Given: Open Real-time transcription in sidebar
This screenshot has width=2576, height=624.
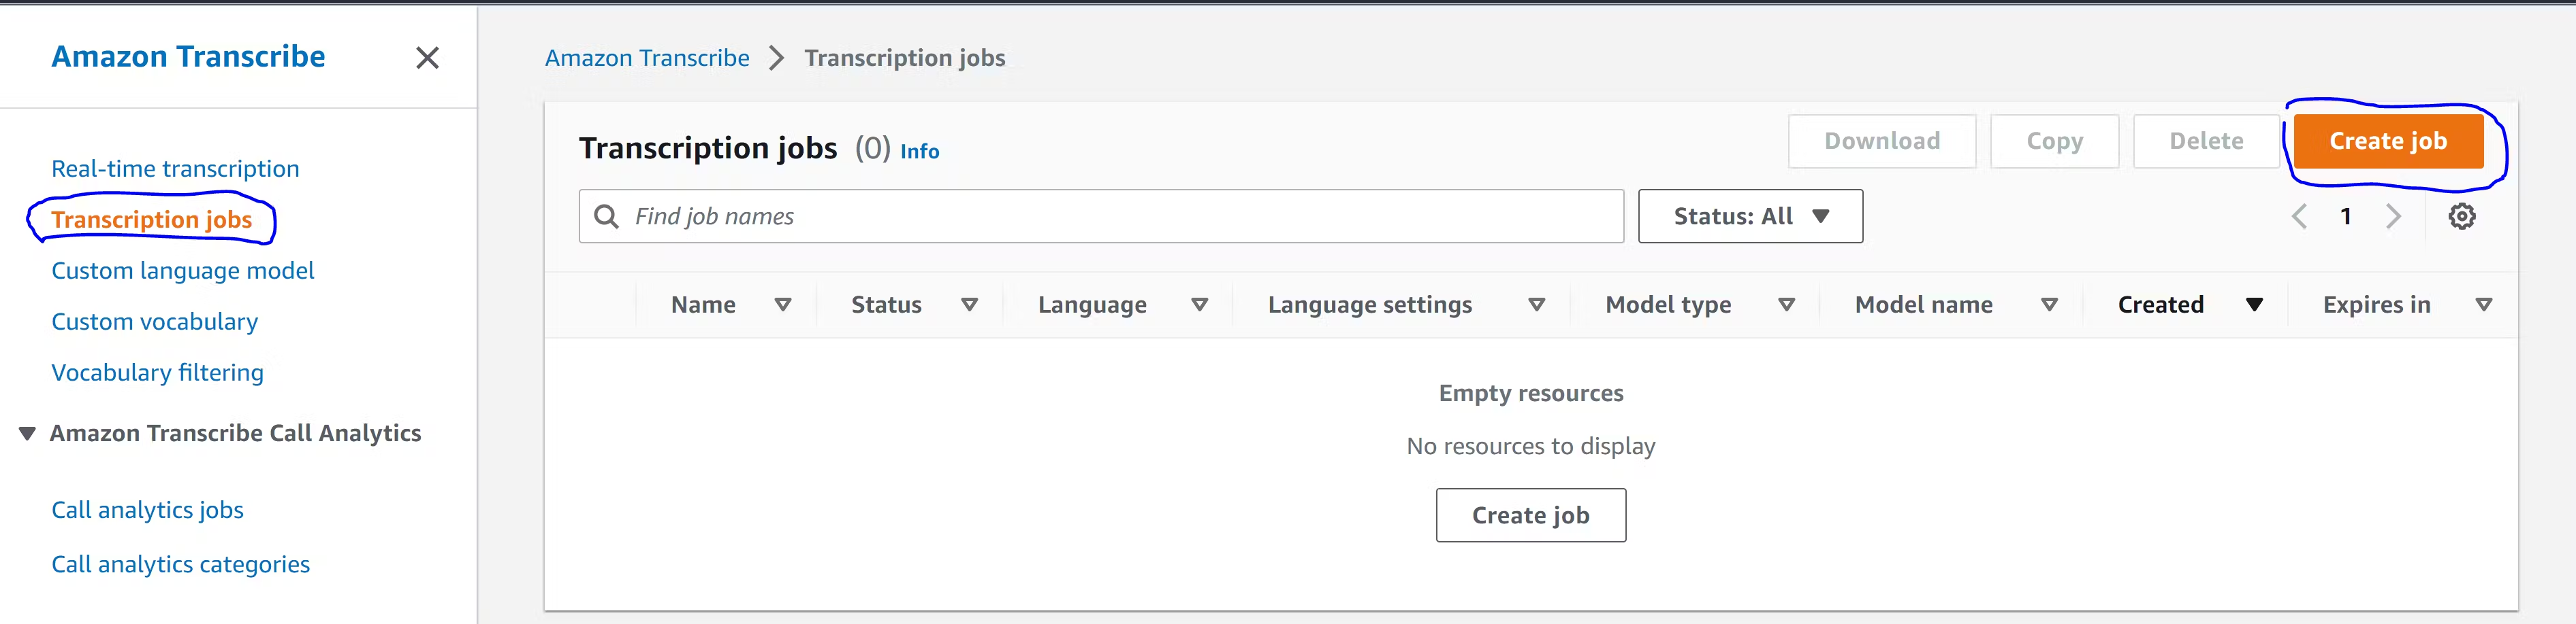Looking at the screenshot, I should pos(175,169).
